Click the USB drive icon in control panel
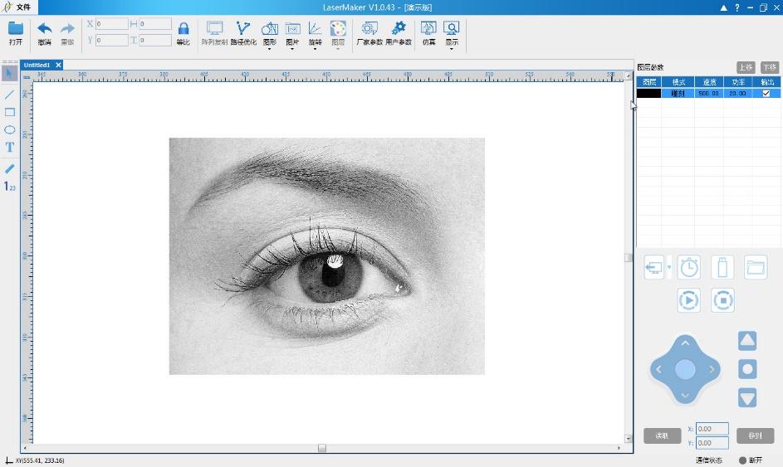This screenshot has width=783, height=467. pyautogui.click(x=722, y=267)
